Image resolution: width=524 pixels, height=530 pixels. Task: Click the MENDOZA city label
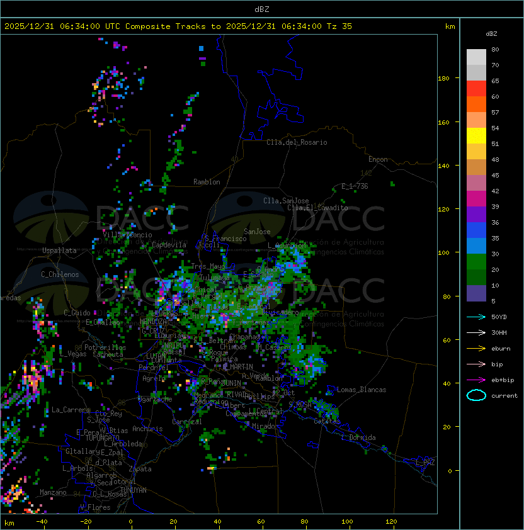153,321
